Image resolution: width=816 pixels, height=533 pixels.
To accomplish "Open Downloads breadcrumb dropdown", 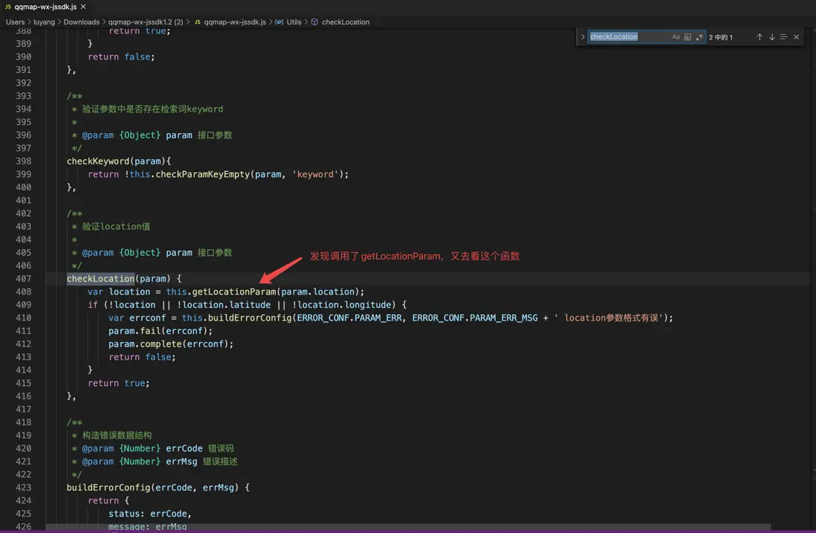I will pyautogui.click(x=81, y=22).
